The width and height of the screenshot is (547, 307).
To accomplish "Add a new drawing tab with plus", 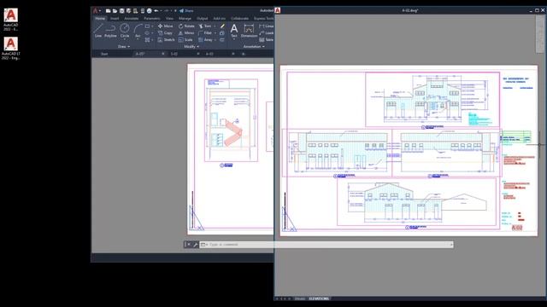I will pyautogui.click(x=244, y=54).
